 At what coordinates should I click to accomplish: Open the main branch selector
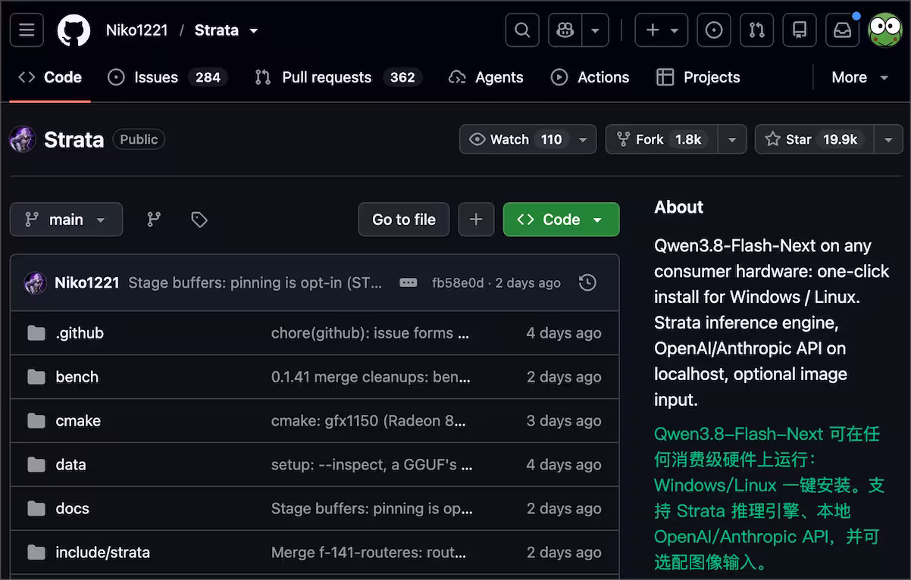click(x=66, y=220)
